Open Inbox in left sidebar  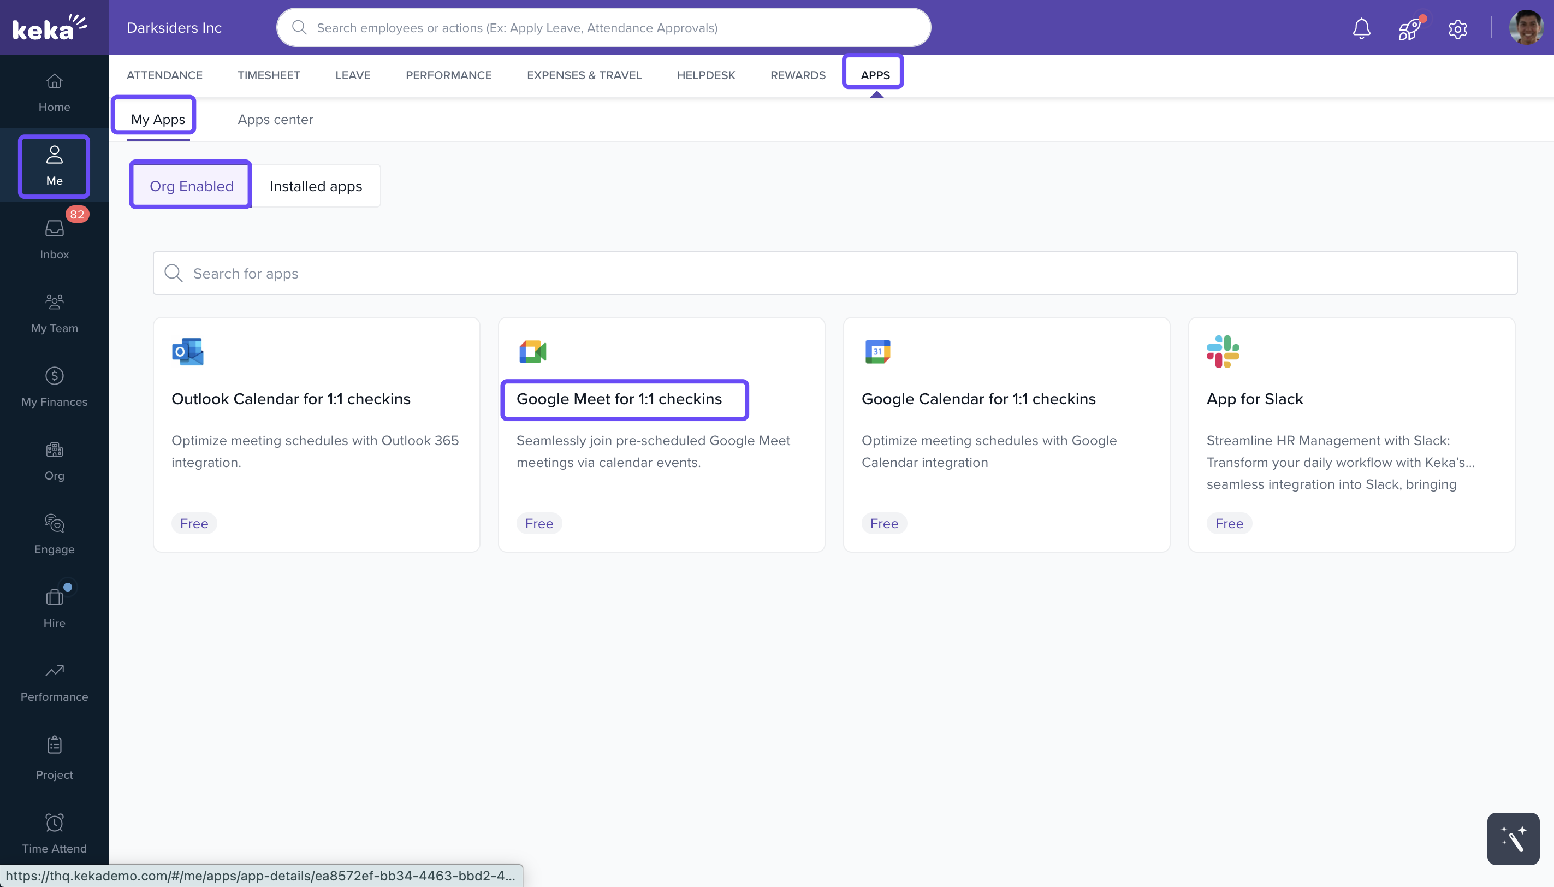[54, 239]
